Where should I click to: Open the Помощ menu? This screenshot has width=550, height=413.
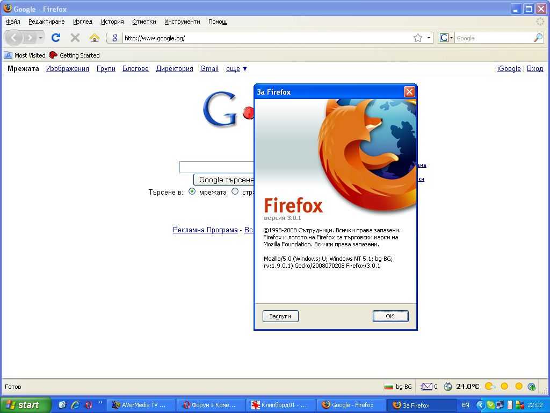click(x=218, y=22)
